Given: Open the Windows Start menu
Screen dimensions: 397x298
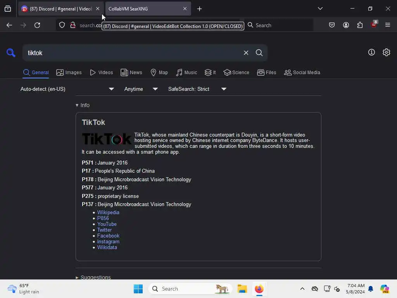Looking at the screenshot, I should 138,289.
